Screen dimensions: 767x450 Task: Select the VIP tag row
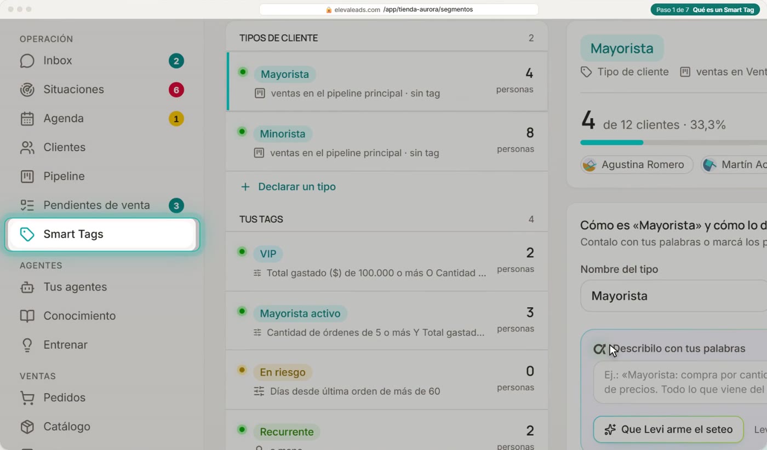coord(387,261)
